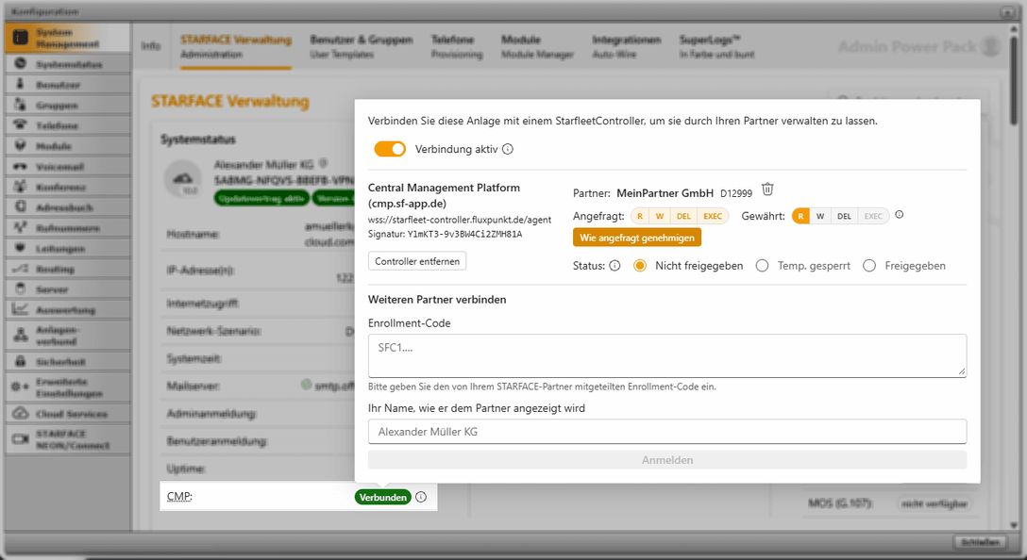Toggle the R permission under Gewährt
The width and height of the screenshot is (1027, 560).
pos(800,216)
